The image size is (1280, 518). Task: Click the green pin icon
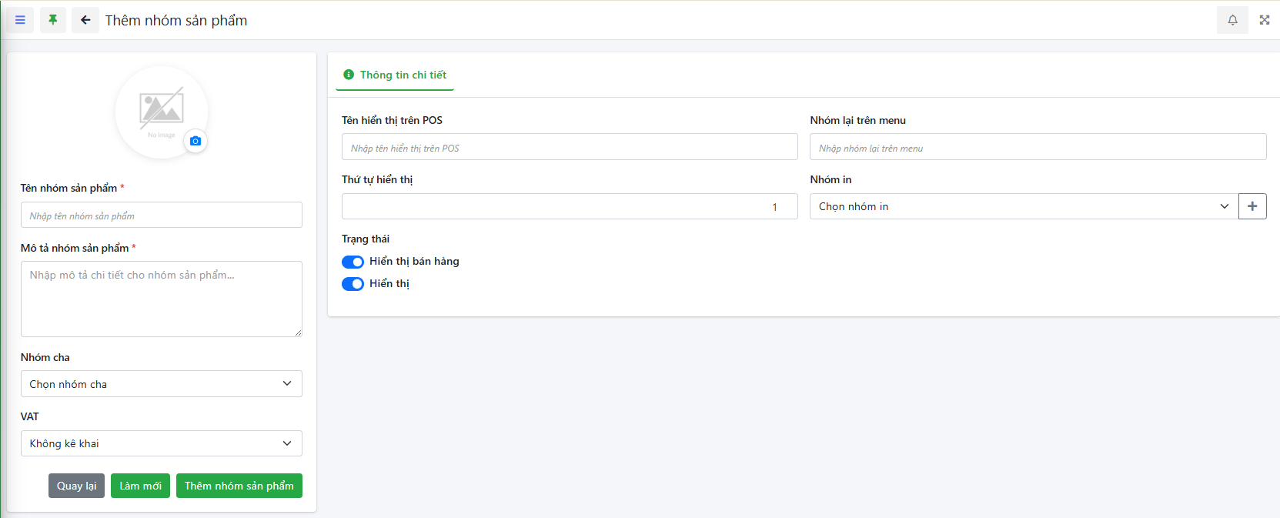coord(53,20)
